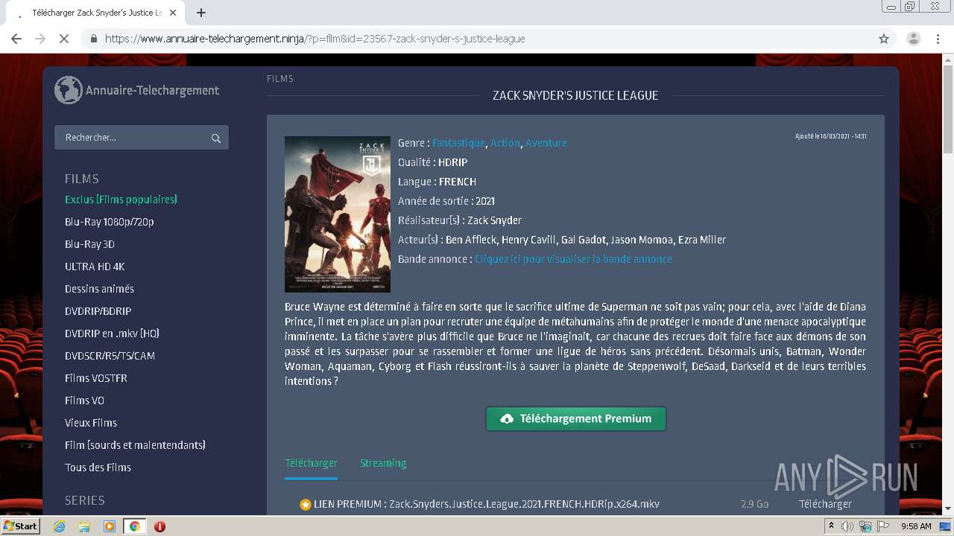Viewport: 954px width, 536px height.
Task: Open Vieux Films category
Action: 91,423
